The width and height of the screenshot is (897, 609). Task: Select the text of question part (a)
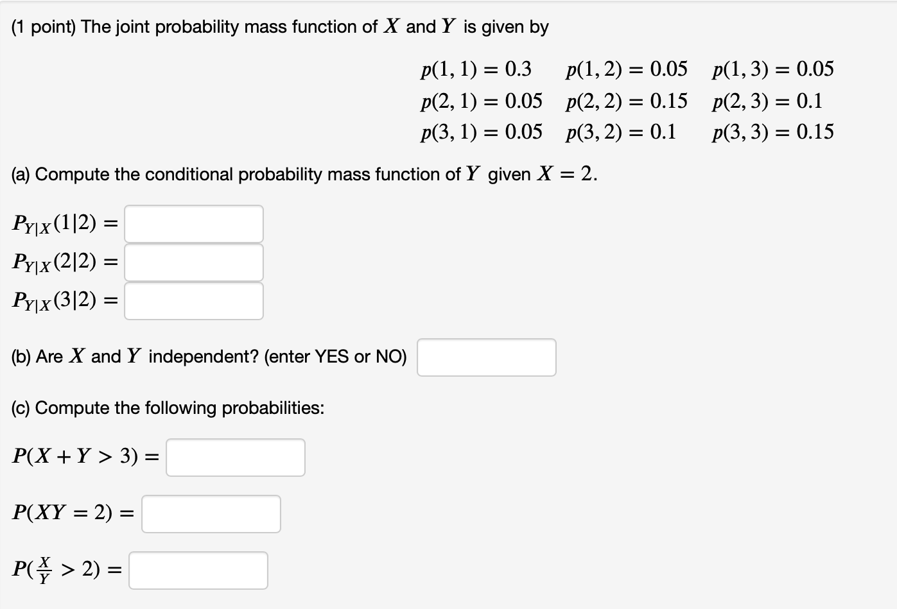coord(302,173)
